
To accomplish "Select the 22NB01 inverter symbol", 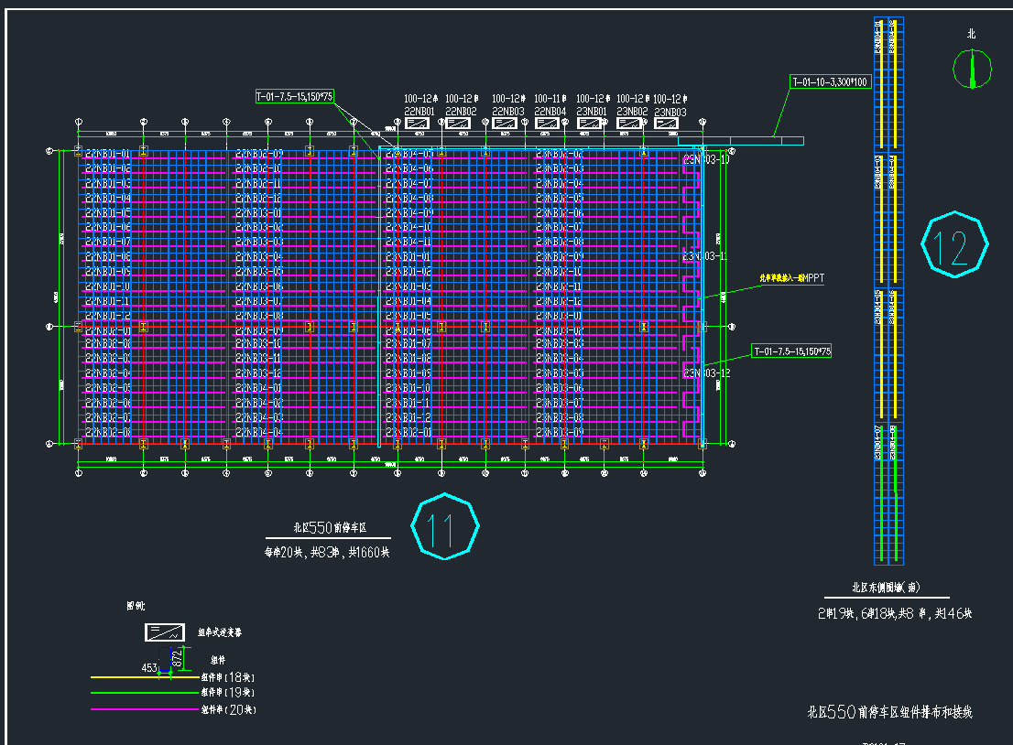I will click(x=419, y=123).
